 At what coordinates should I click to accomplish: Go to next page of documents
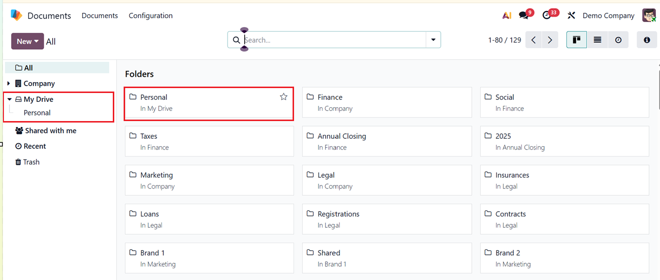tap(550, 40)
